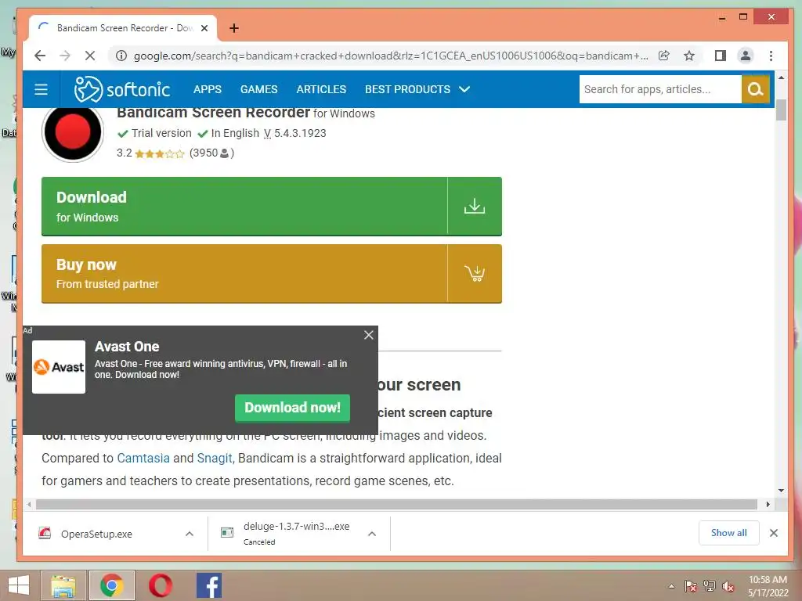Click the Buy now button
802x601 pixels.
(272, 273)
